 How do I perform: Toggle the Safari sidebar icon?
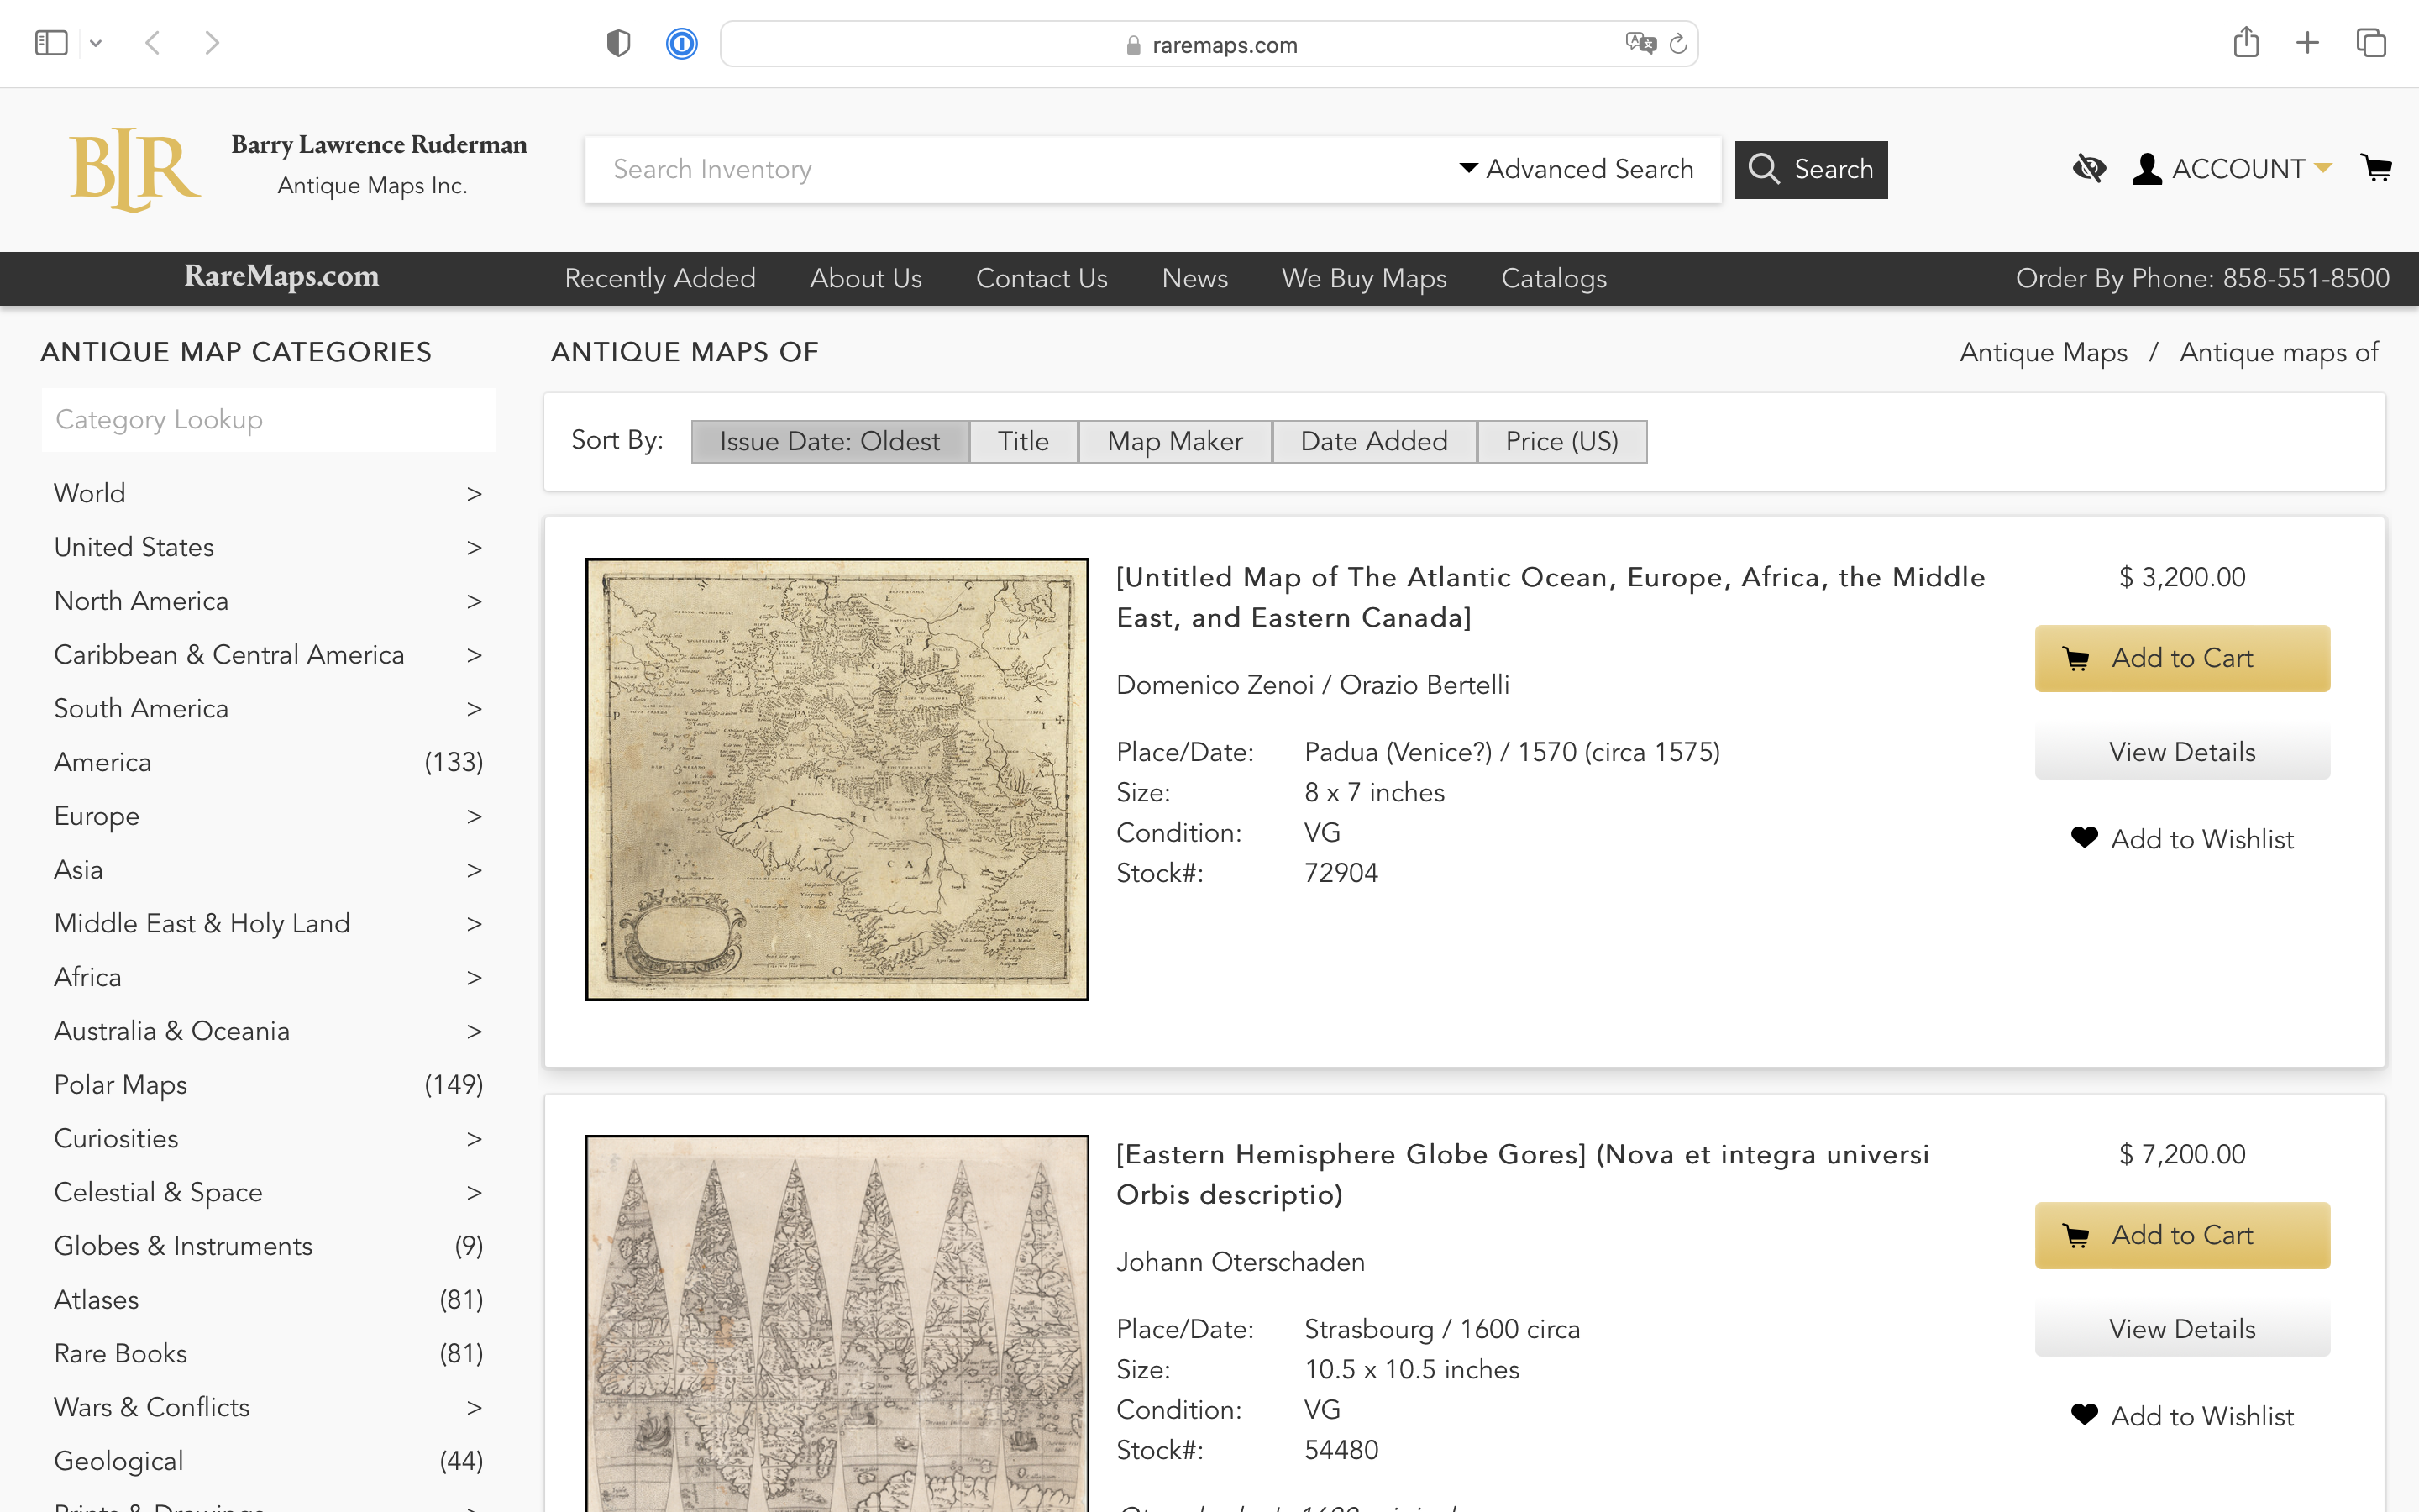tap(50, 43)
